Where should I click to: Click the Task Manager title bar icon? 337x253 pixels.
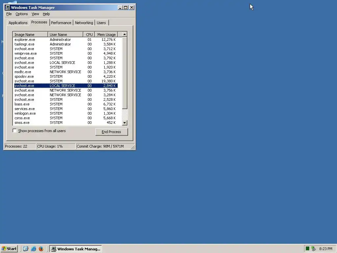click(8, 8)
